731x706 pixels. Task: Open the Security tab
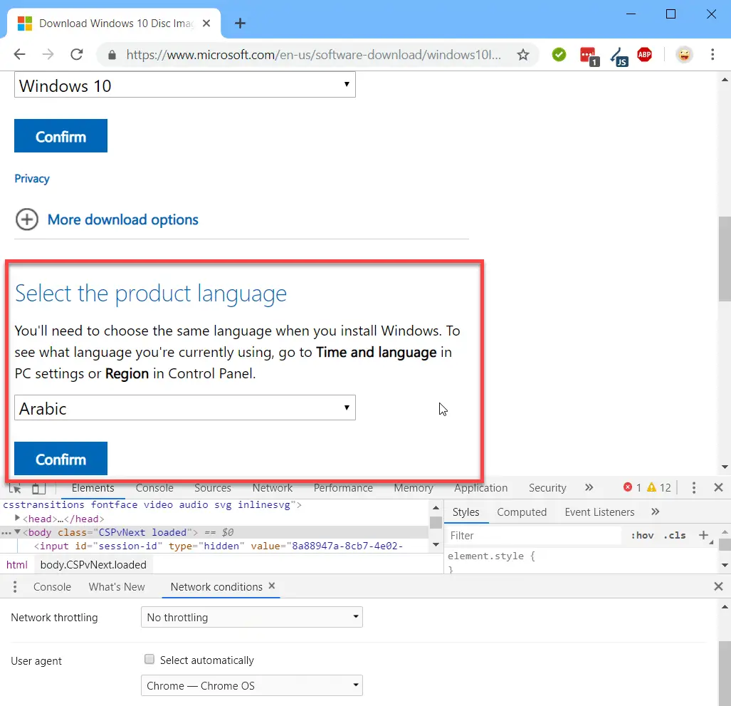tap(547, 488)
